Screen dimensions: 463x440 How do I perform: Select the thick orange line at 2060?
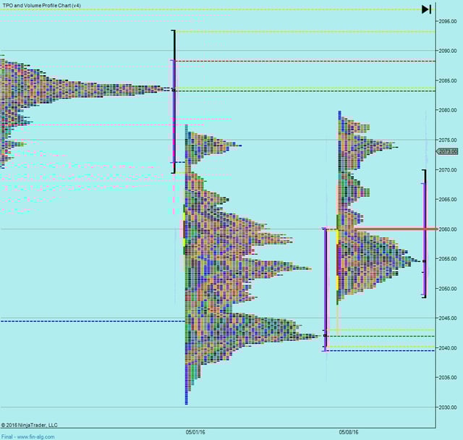(391, 229)
